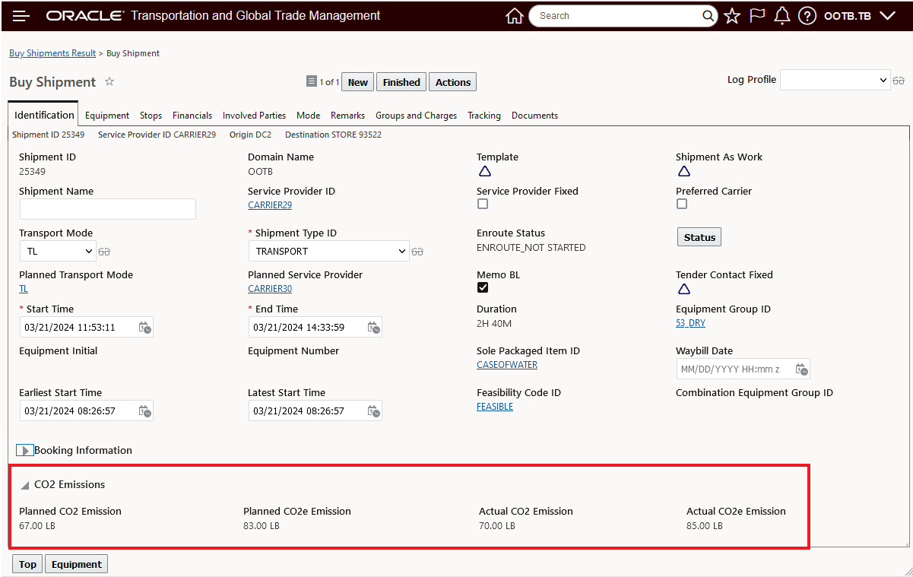This screenshot has height=577, width=913.
Task: Check Preferred Carrier checkbox
Action: point(682,204)
